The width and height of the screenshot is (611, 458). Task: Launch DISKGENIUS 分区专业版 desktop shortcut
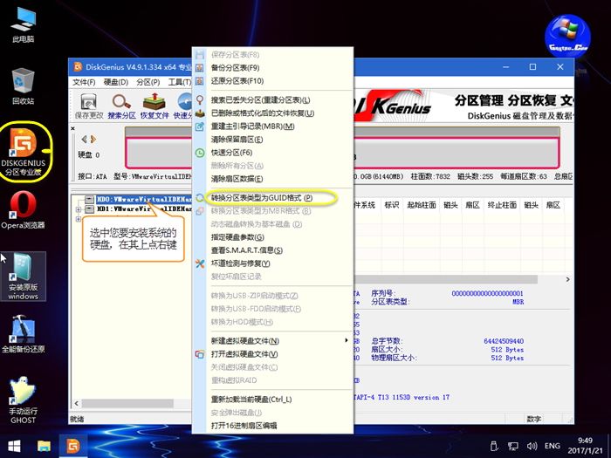(24, 152)
